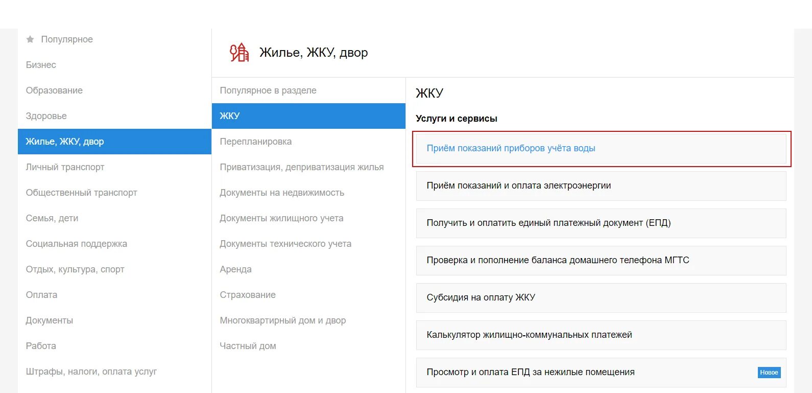The width and height of the screenshot is (812, 393).
Task: Open Семья, дети category
Action: 52,218
